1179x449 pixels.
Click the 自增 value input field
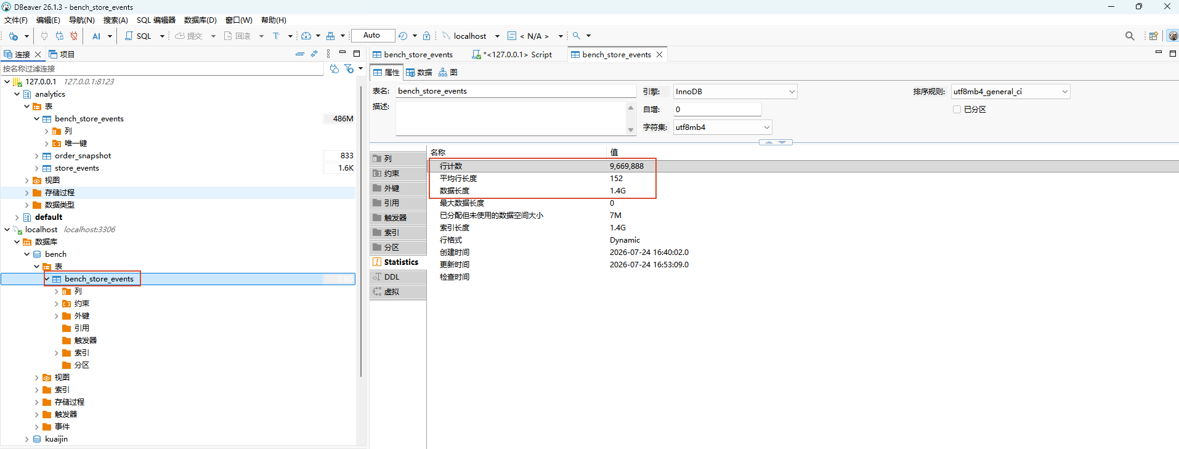click(717, 109)
